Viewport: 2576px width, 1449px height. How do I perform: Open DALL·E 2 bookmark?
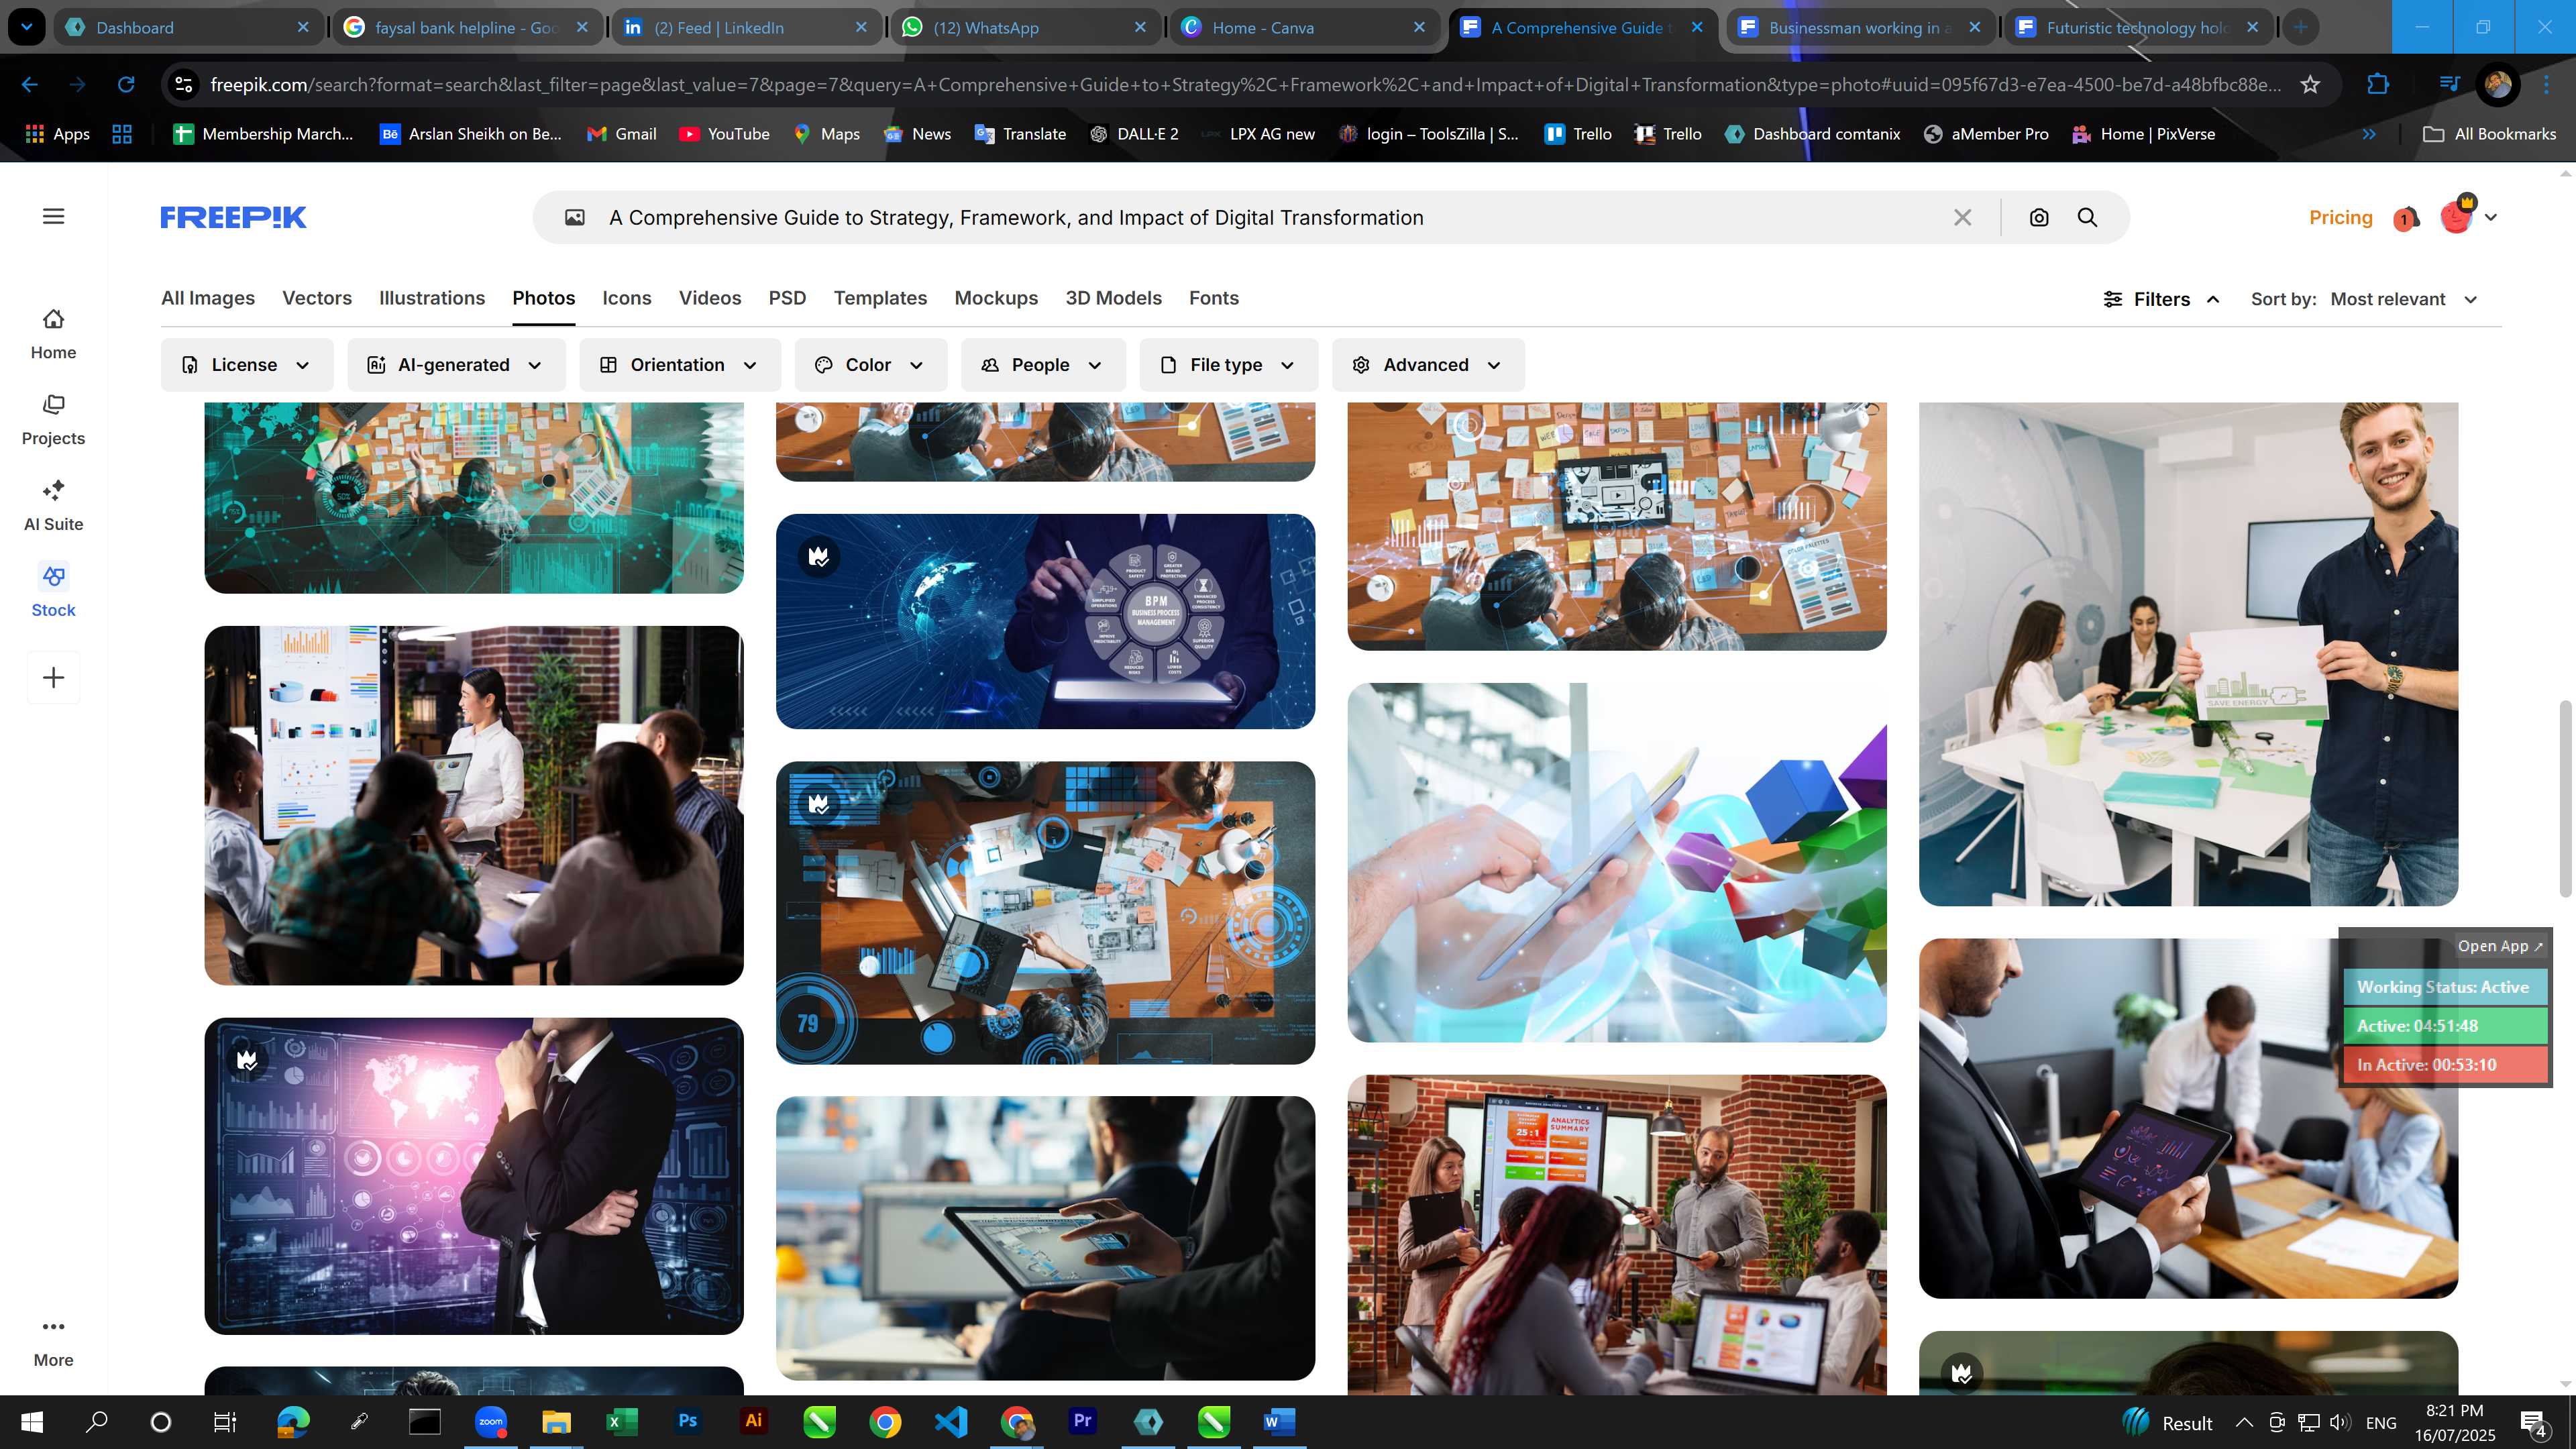click(x=1134, y=134)
